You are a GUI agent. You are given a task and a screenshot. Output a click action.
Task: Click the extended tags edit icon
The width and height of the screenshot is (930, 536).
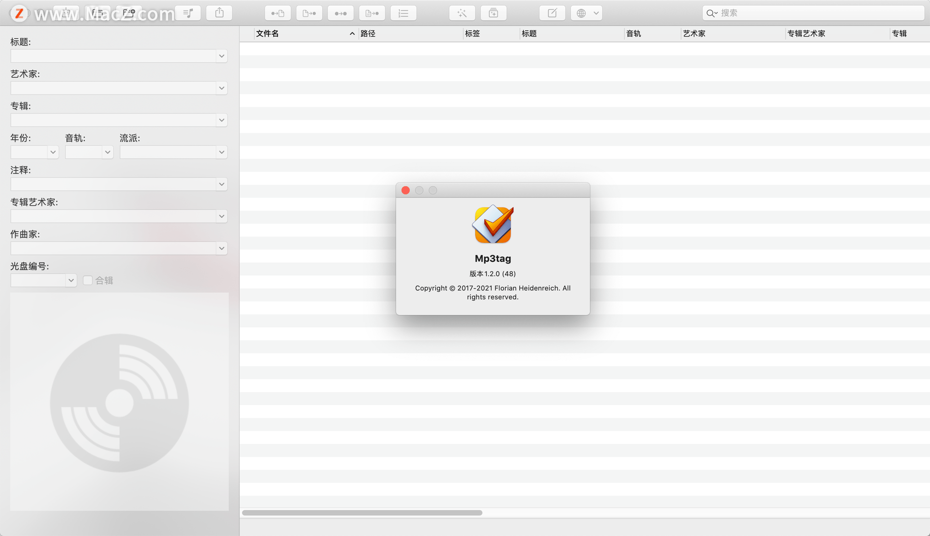[x=552, y=13]
